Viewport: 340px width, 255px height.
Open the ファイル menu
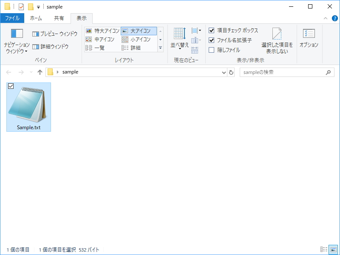[13, 18]
